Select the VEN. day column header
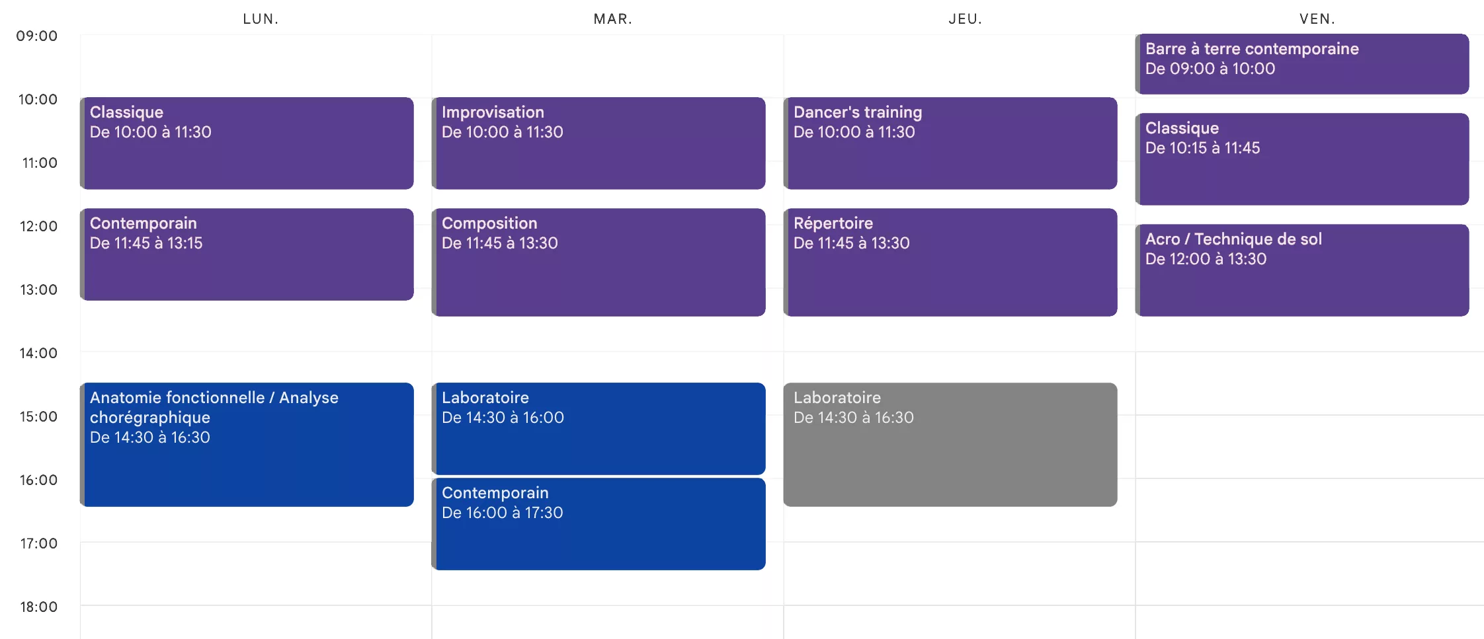Image resolution: width=1484 pixels, height=639 pixels. [1317, 19]
